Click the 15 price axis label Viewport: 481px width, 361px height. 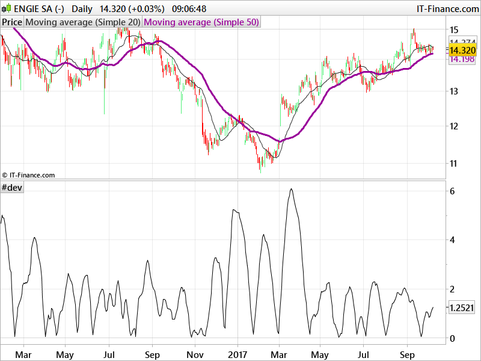[x=454, y=29]
